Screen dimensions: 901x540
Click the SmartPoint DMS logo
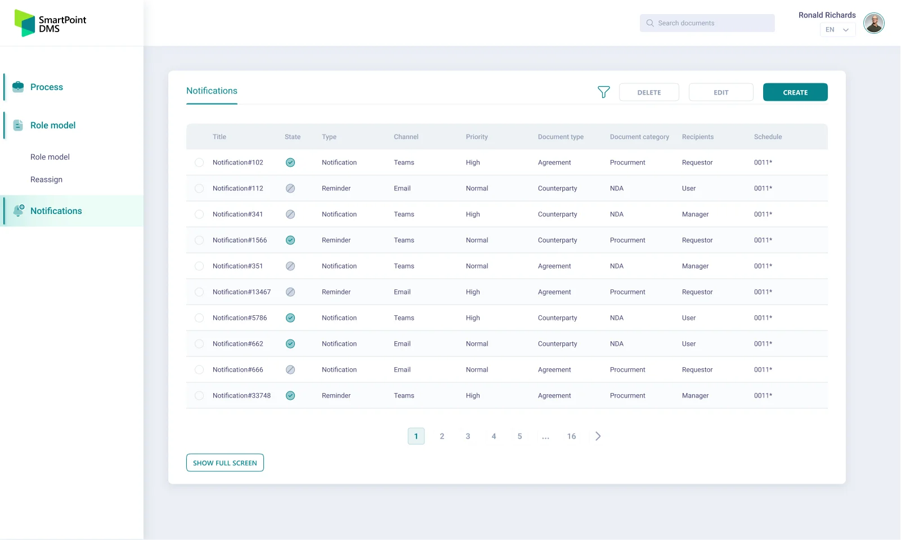50,23
